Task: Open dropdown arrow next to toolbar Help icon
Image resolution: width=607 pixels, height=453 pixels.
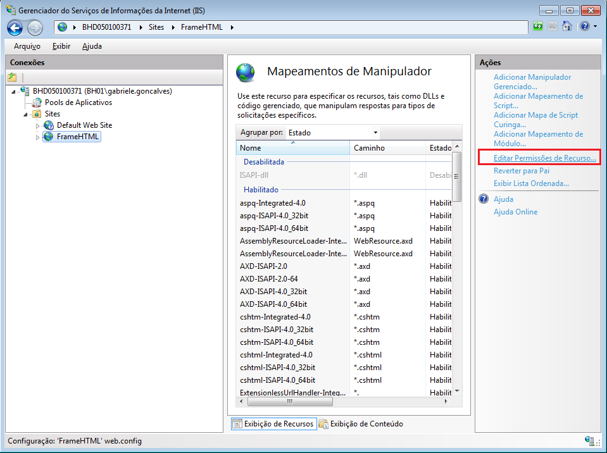Action: [x=596, y=27]
